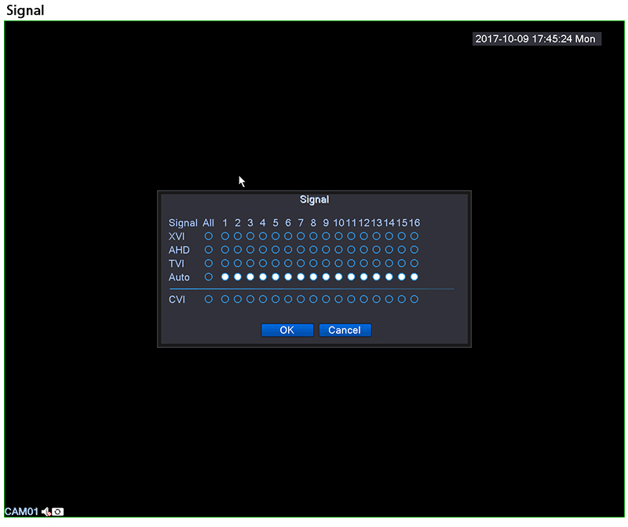The image size is (628, 527).
Task: Pick TVI signal for channel 12
Action: tap(364, 263)
